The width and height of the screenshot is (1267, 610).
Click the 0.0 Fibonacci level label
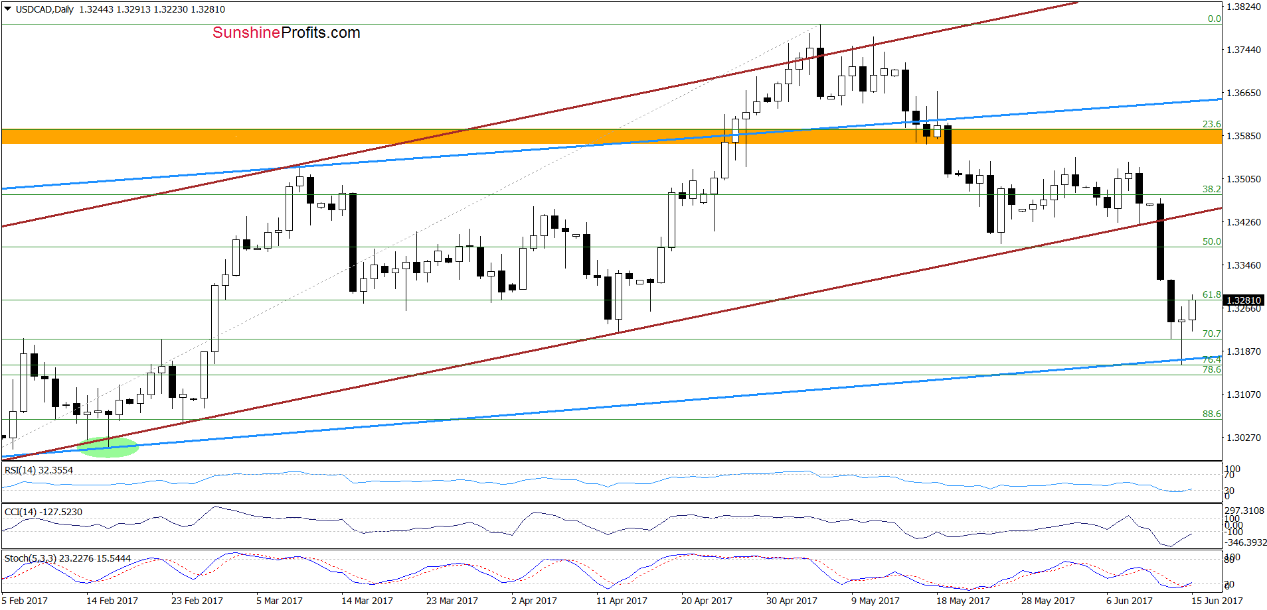click(x=1215, y=19)
